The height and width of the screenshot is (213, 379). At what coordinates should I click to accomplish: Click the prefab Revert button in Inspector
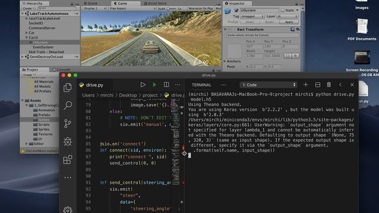tap(269, 22)
